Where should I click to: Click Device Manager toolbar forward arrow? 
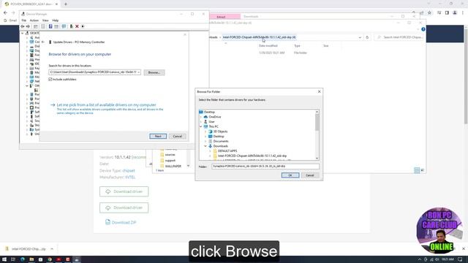click(28, 26)
